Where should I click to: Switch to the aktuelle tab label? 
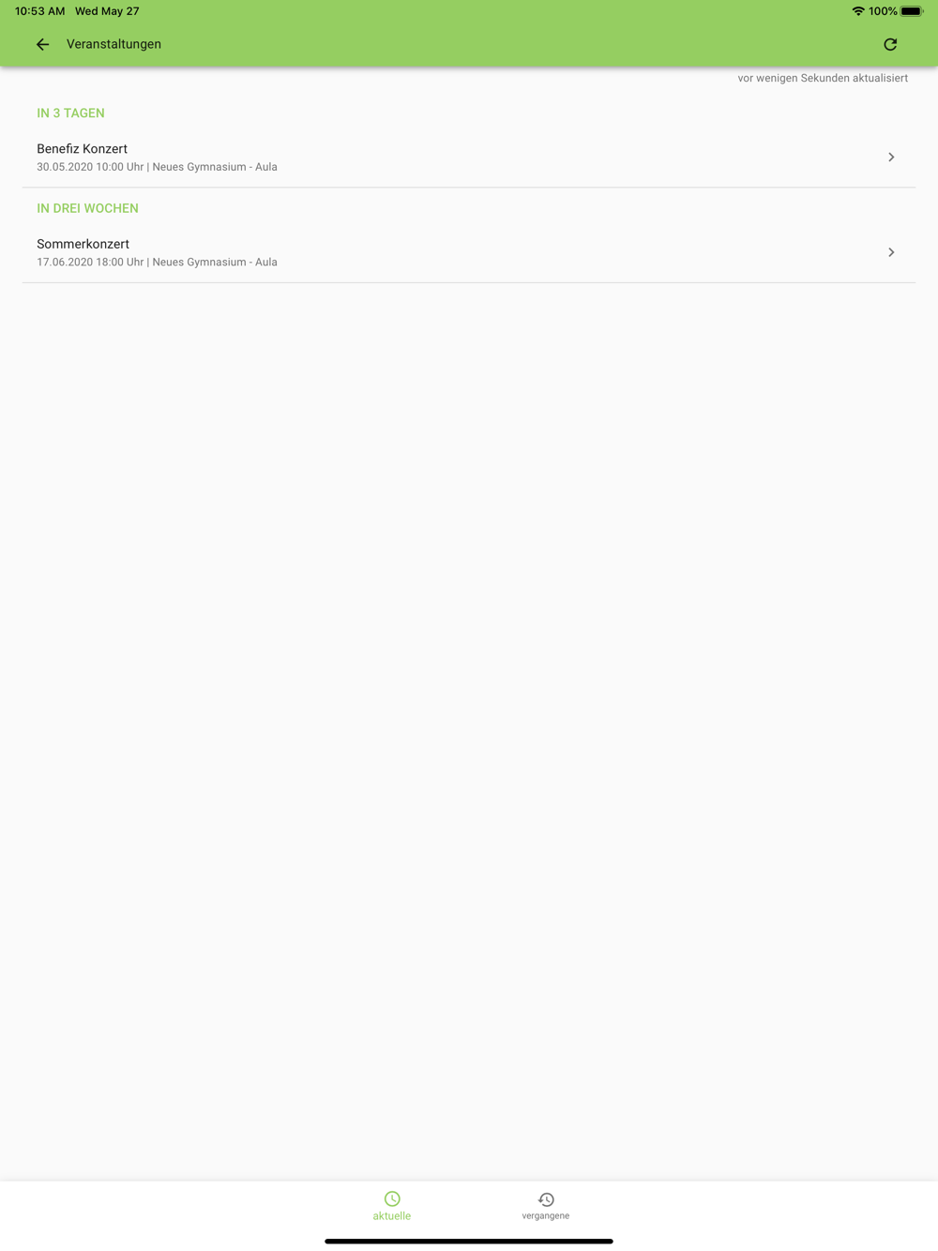coord(392,1215)
